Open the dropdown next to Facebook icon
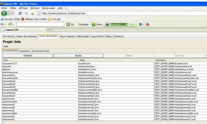207x124 pixels. coord(143,24)
